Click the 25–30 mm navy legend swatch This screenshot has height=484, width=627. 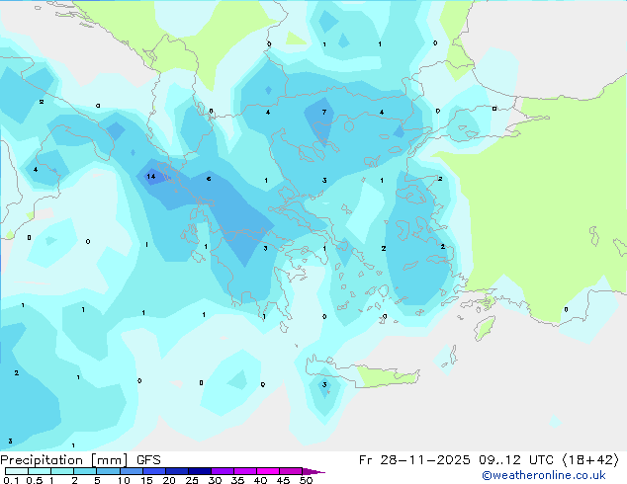coord(200,471)
